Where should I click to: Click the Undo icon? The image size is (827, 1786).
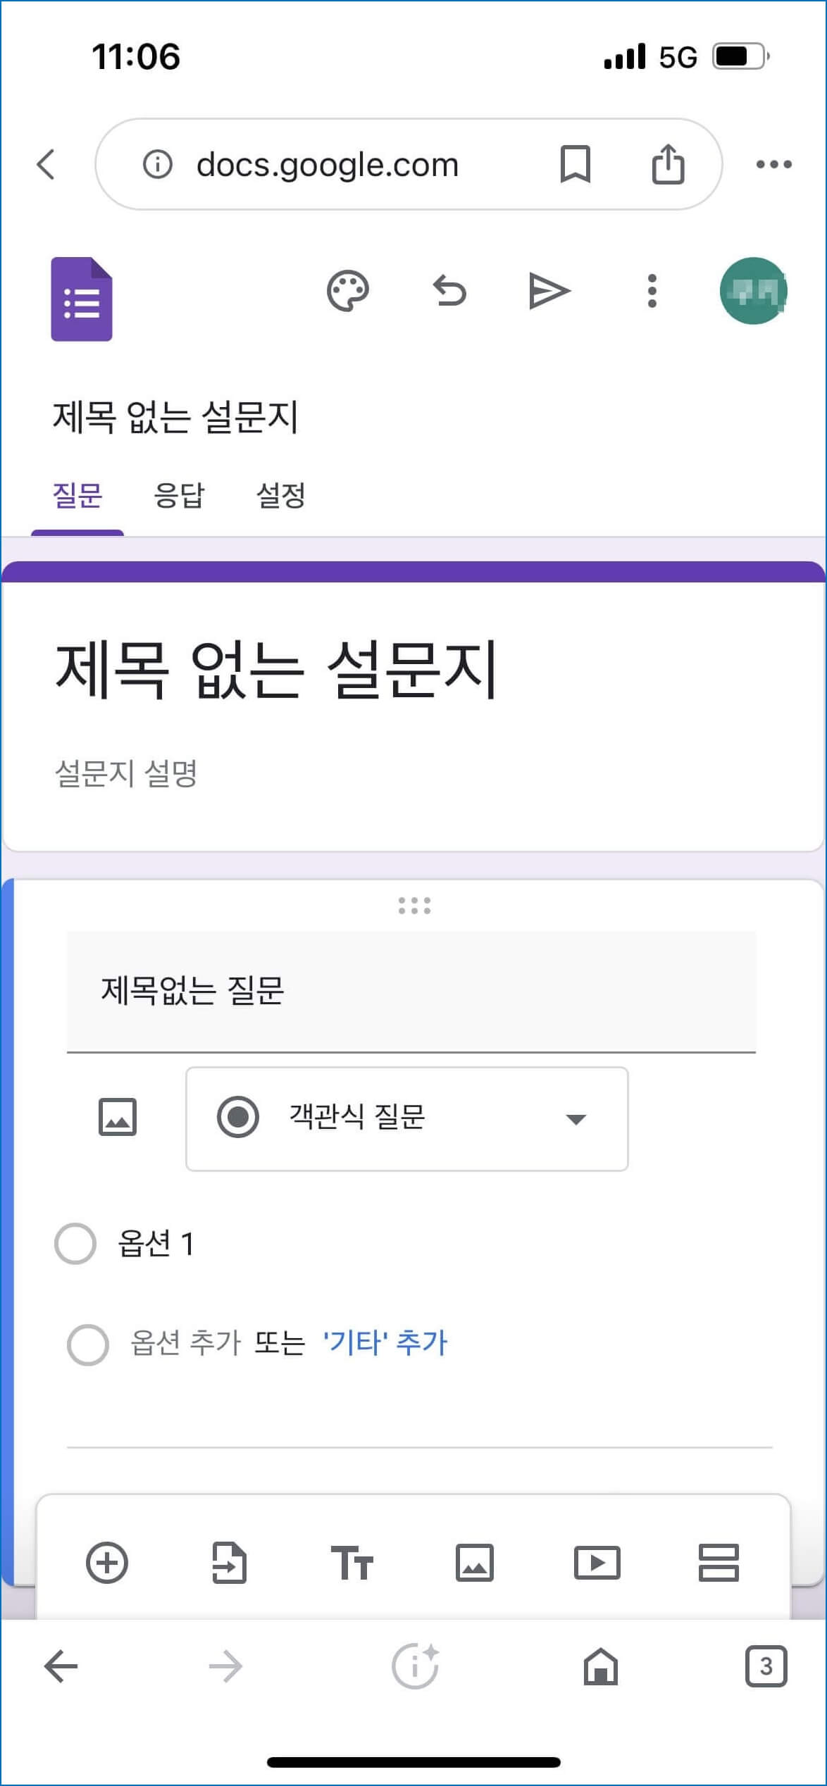451,289
